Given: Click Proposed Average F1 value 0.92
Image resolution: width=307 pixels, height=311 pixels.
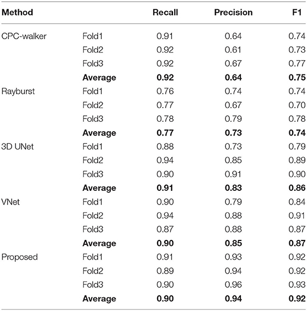Looking at the screenshot, I should point(297,299).
